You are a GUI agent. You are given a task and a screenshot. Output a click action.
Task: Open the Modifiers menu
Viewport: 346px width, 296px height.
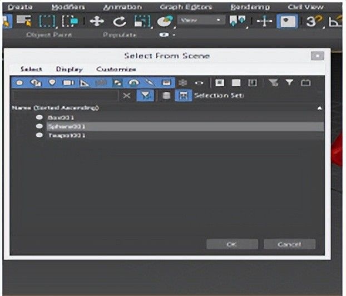pos(68,7)
